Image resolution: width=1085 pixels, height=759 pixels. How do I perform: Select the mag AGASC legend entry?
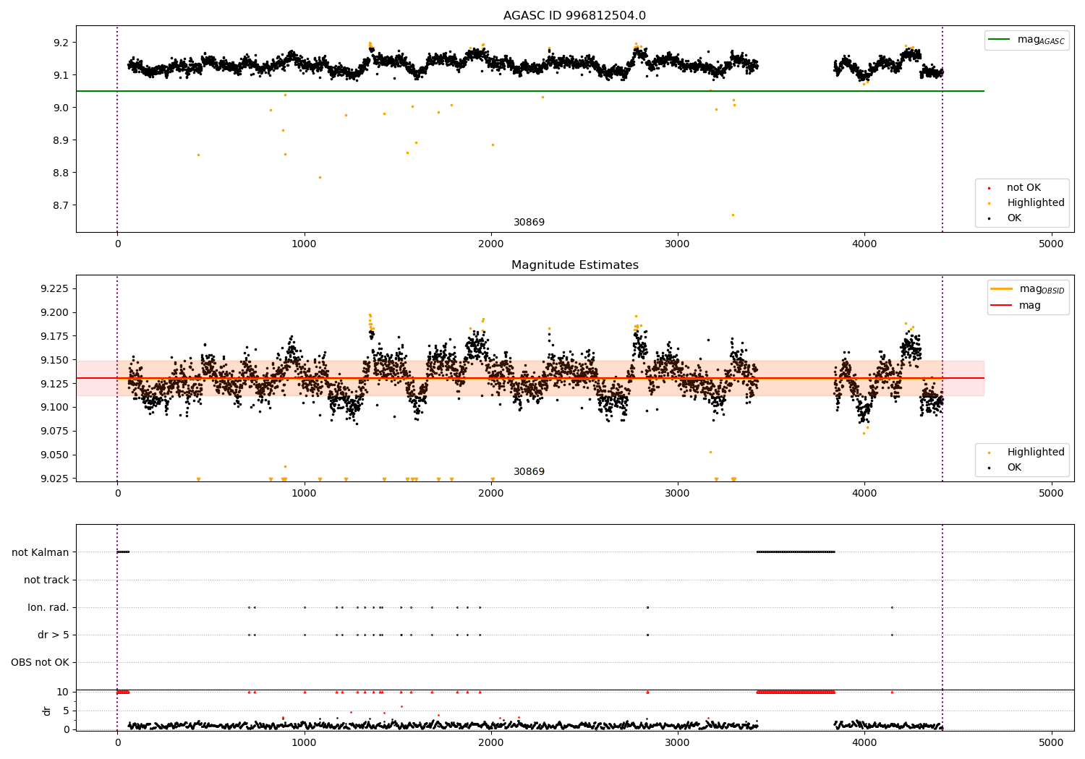[1026, 40]
